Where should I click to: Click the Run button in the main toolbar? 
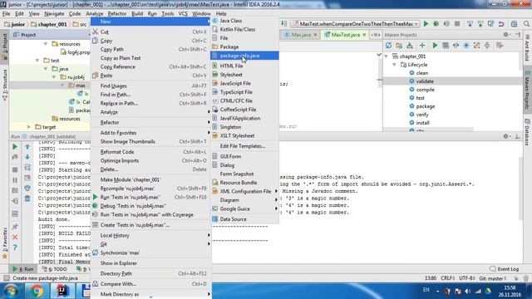tap(426, 24)
